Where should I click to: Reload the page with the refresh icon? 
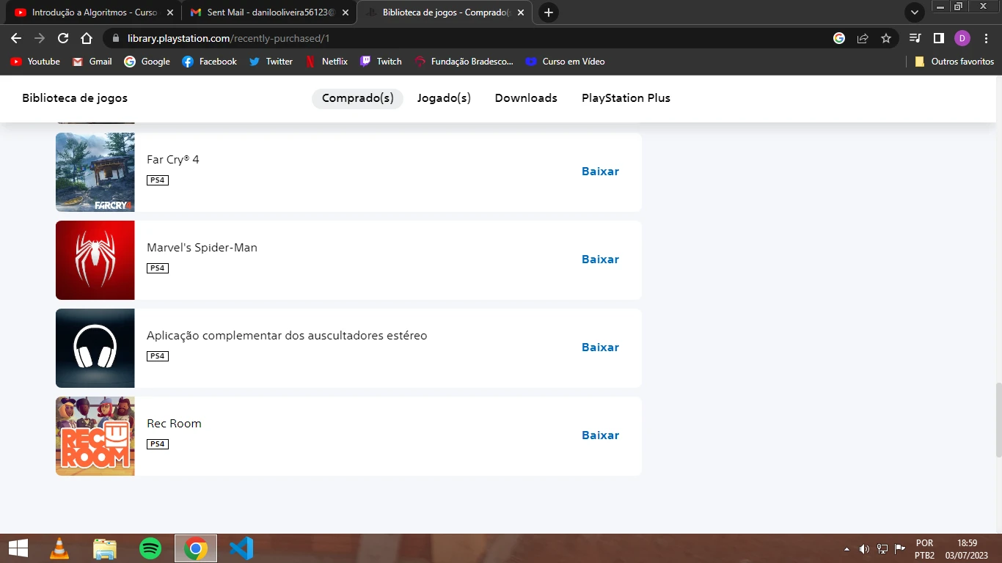click(63, 38)
